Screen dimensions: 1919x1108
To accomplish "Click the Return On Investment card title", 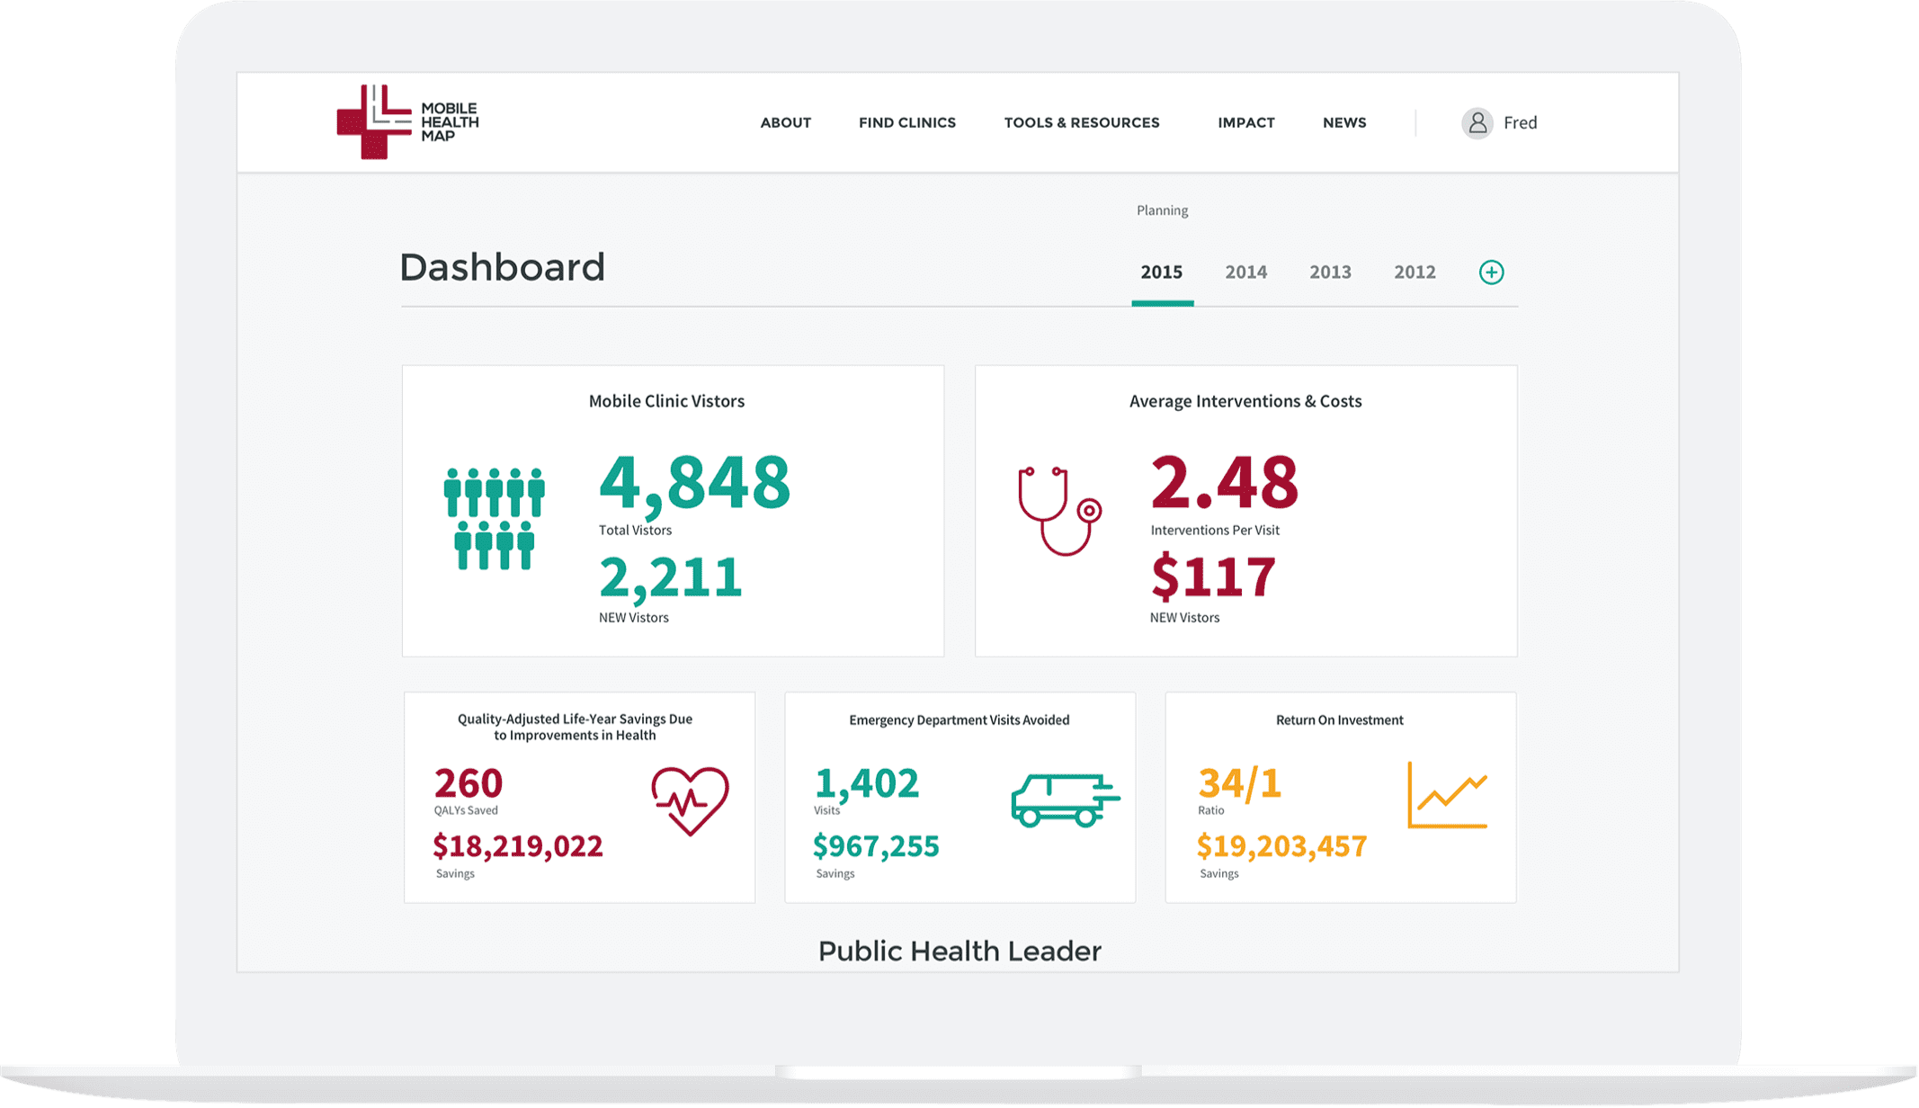I will point(1339,720).
